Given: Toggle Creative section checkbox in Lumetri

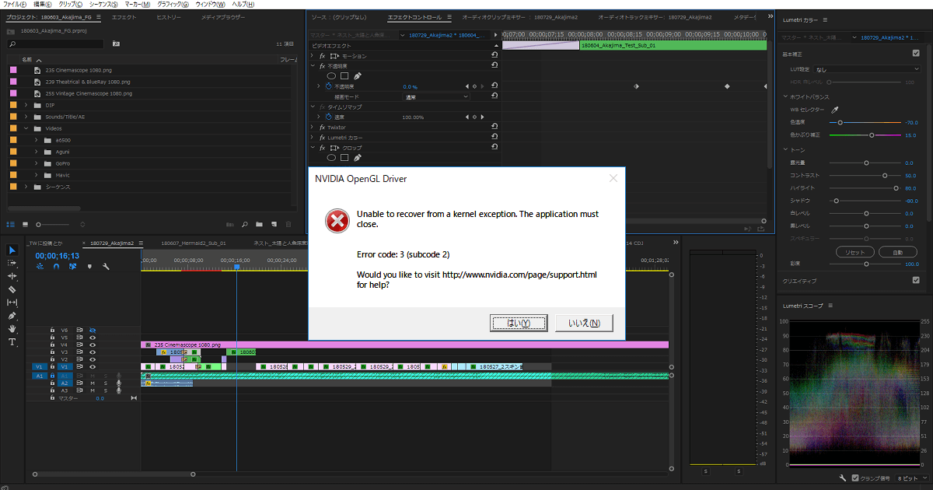Looking at the screenshot, I should 915,280.
